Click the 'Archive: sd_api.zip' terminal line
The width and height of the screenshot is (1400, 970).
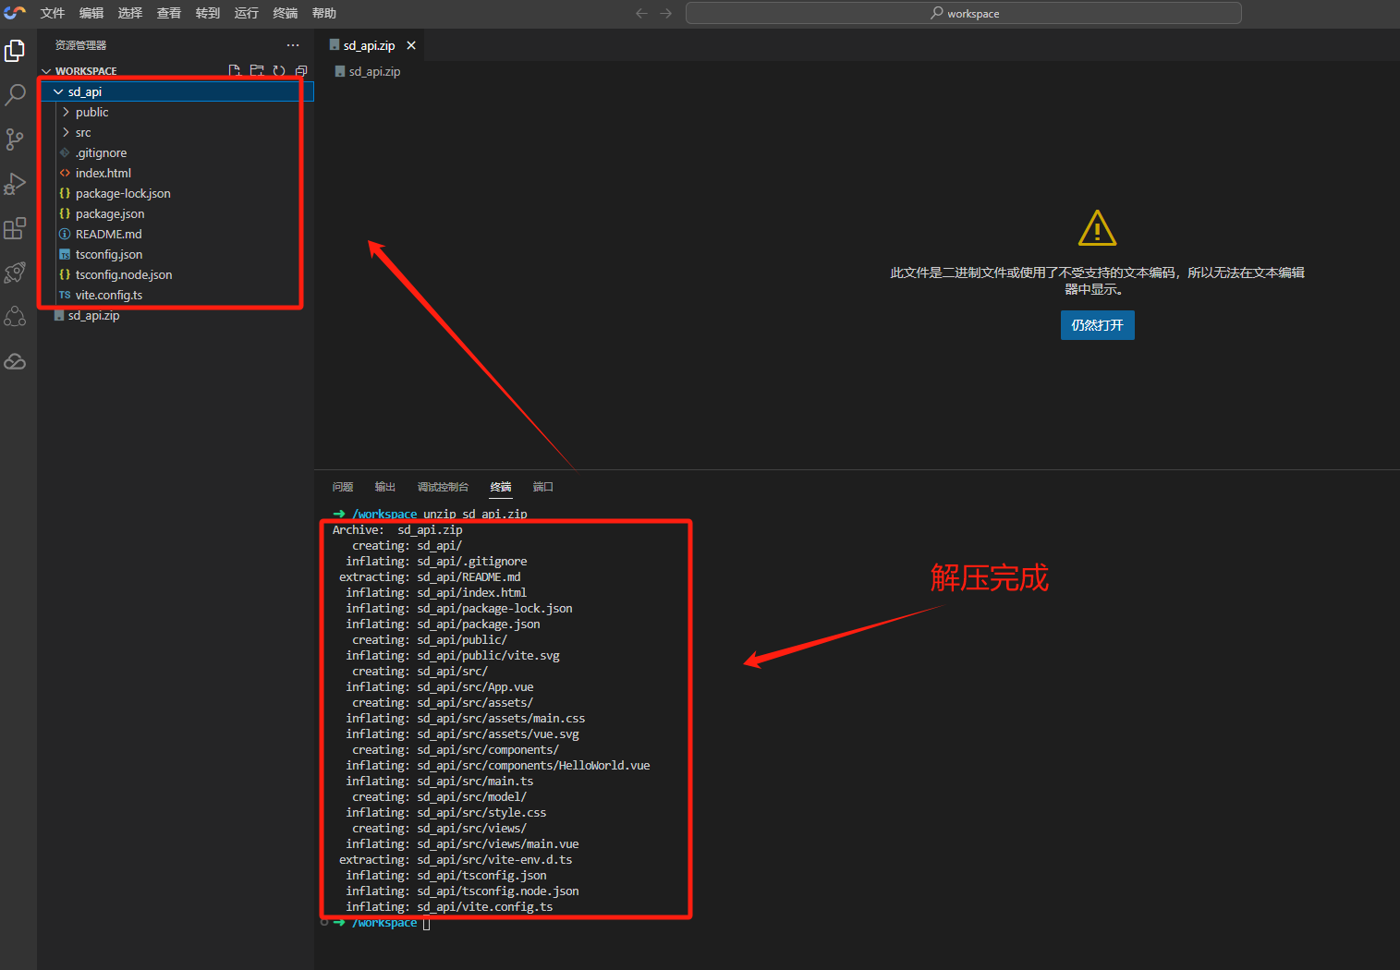[x=397, y=529]
